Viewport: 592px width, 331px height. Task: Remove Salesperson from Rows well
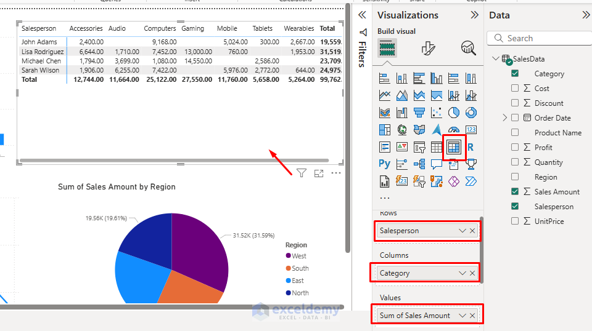click(472, 231)
